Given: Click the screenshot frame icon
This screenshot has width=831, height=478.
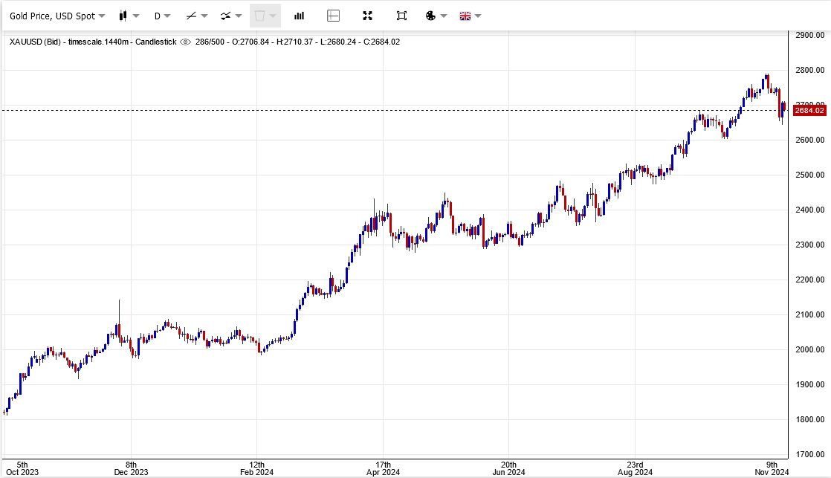Looking at the screenshot, I should (401, 16).
